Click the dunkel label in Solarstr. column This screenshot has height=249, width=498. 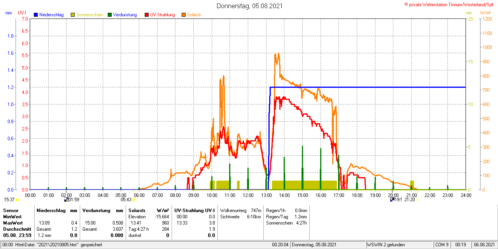pyautogui.click(x=135, y=235)
